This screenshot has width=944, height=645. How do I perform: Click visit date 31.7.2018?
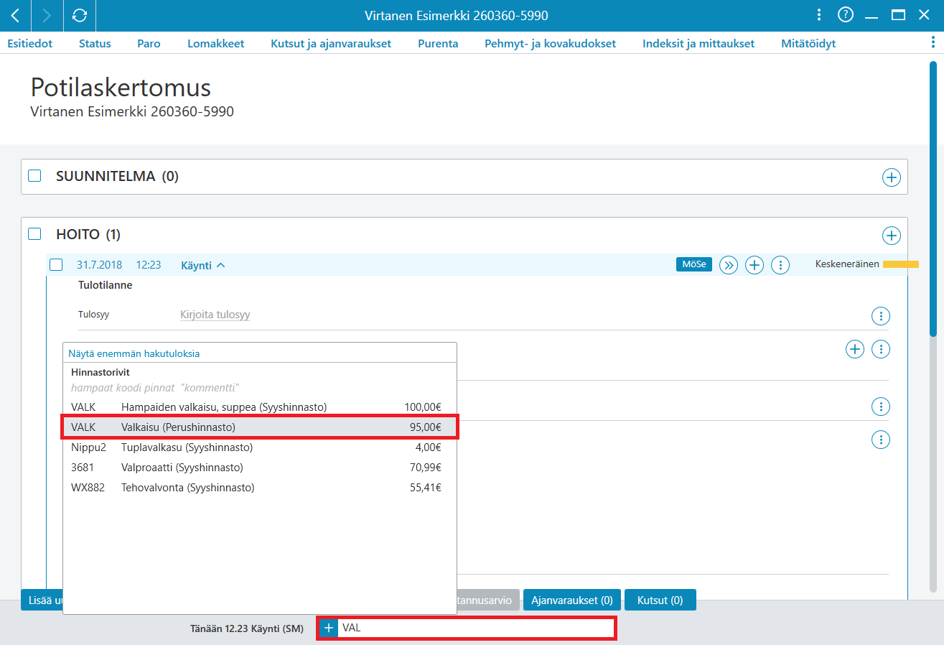click(101, 265)
